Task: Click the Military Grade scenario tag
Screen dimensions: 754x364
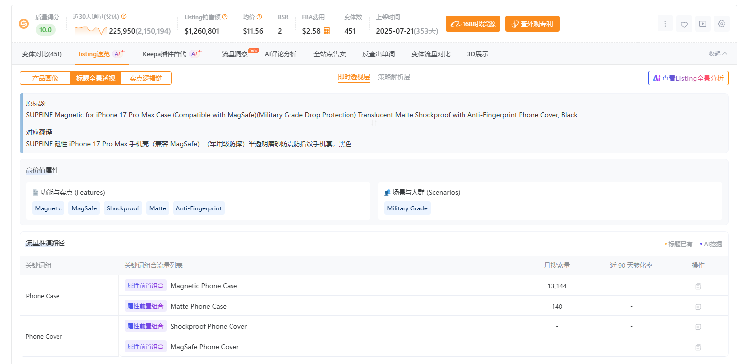Action: tap(407, 208)
